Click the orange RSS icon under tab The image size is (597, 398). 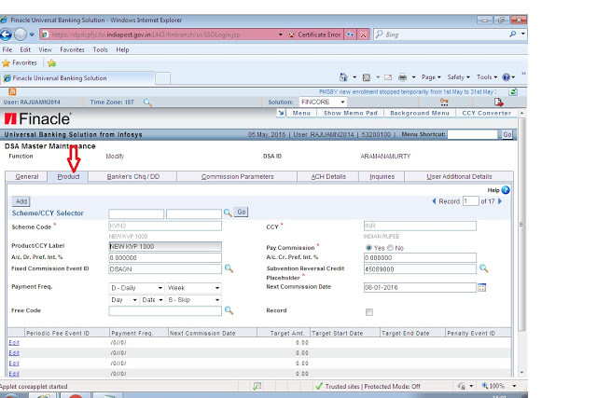(x=12, y=91)
